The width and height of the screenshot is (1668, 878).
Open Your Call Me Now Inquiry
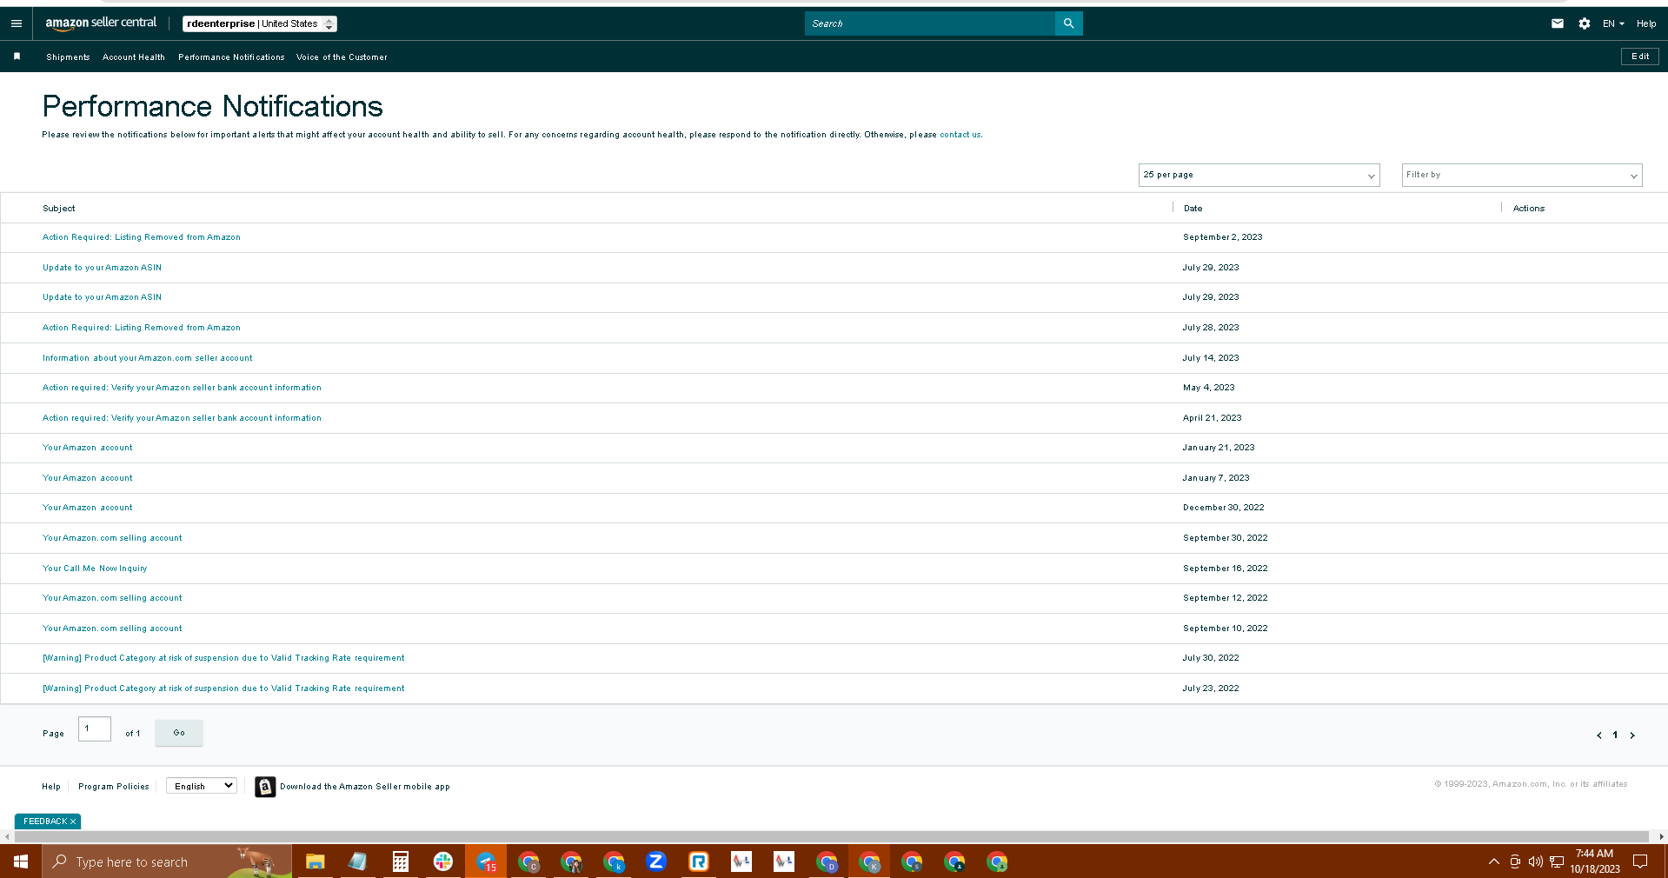tap(95, 569)
